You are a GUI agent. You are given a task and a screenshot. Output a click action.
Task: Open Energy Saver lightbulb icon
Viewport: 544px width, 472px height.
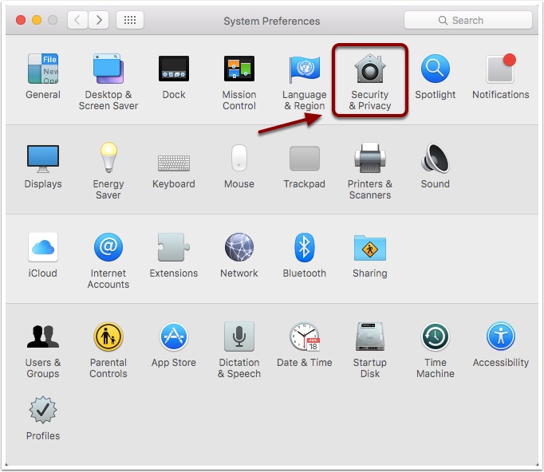pyautogui.click(x=108, y=157)
